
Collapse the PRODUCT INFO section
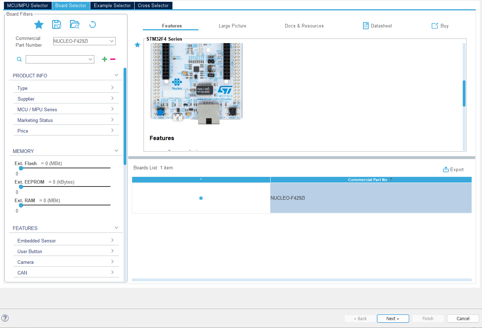(116, 75)
